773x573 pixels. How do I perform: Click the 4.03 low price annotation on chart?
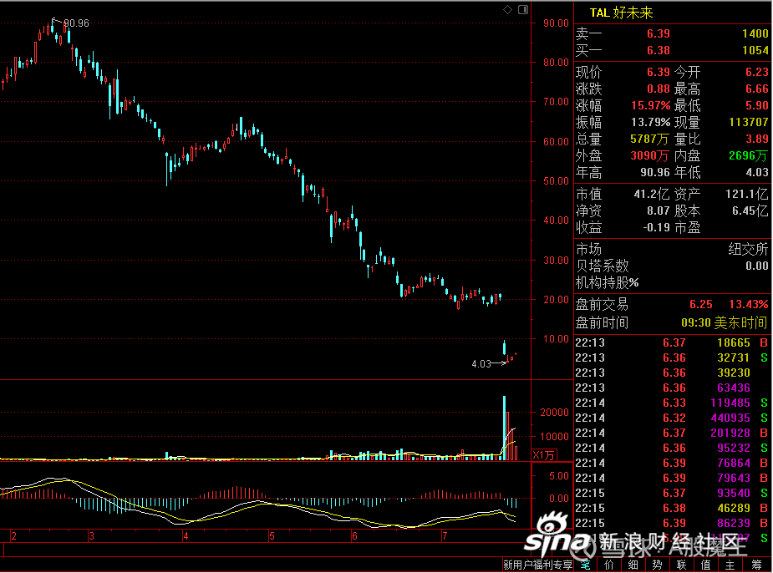click(x=481, y=364)
